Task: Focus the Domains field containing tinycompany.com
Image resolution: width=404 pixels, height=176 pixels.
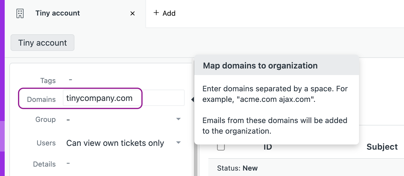Action: [124, 98]
